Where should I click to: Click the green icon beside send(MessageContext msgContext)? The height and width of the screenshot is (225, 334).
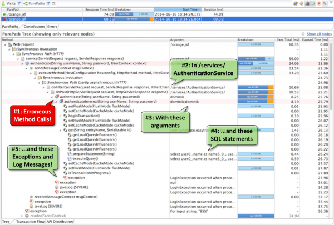point(31,68)
